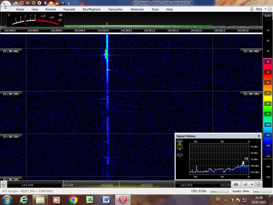
Task: Click the S8 peak label in Signal History
Action: (246, 159)
